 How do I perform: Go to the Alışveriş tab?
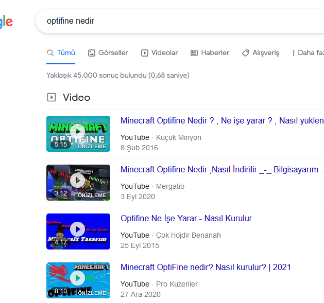click(261, 53)
